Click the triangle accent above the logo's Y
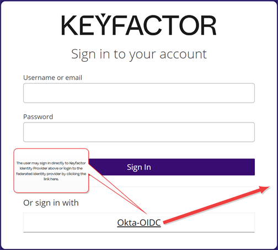The image size is (278, 250). click(x=103, y=15)
